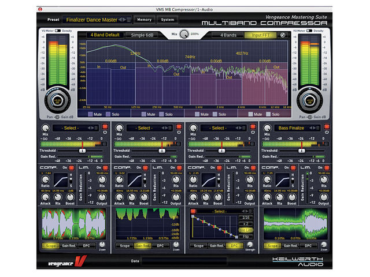Open the Simple 6dB filter dropdown
Viewport: 370px width, 277px height.
(142, 35)
